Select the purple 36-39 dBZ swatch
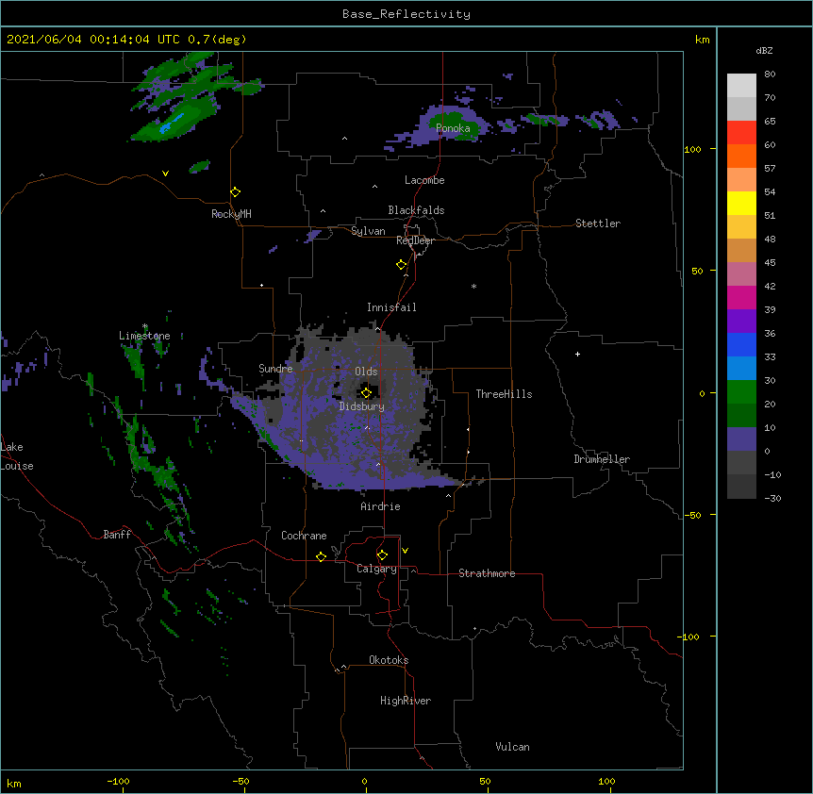 pyautogui.click(x=741, y=322)
